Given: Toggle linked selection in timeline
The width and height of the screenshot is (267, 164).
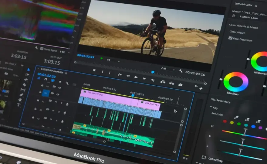Looking at the screenshot, I should click(53, 80).
